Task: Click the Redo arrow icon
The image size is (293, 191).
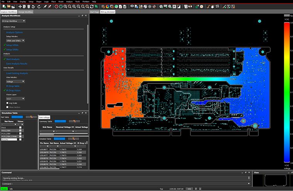Action: point(38,7)
